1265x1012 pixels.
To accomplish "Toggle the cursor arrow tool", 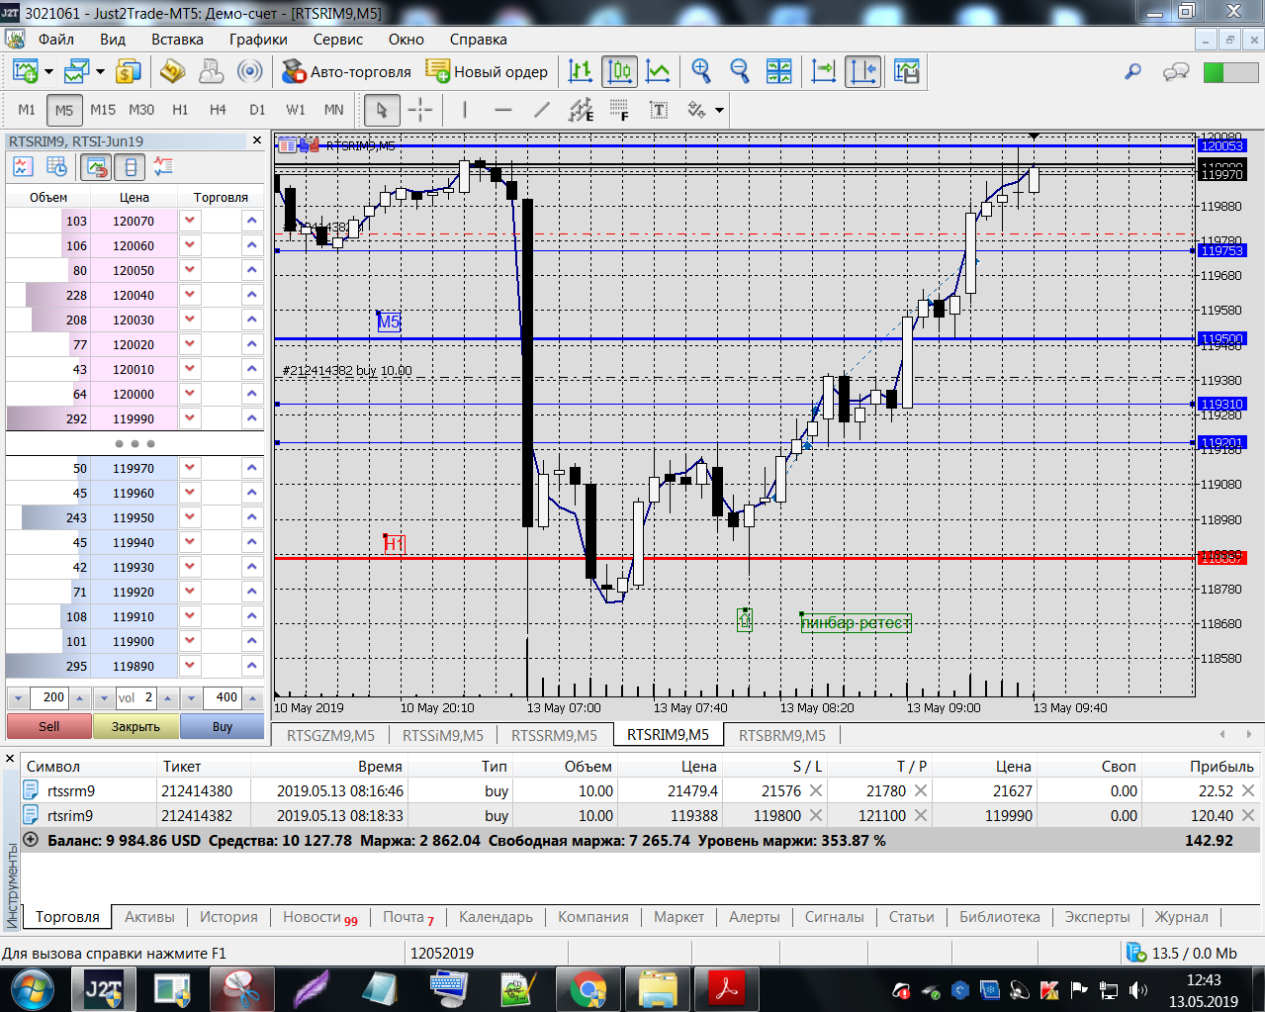I will pos(382,110).
